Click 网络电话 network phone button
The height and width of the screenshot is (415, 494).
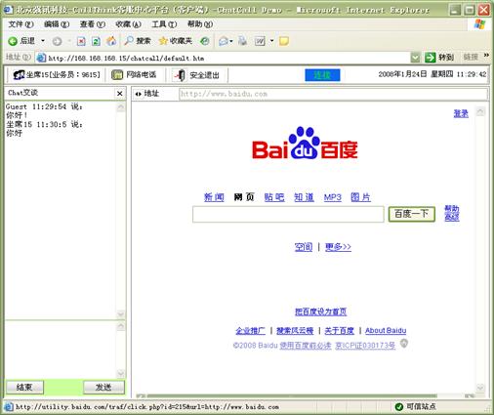pyautogui.click(x=134, y=75)
